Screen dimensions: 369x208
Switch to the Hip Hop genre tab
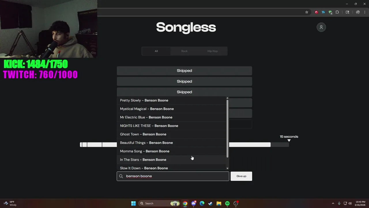coord(213,51)
